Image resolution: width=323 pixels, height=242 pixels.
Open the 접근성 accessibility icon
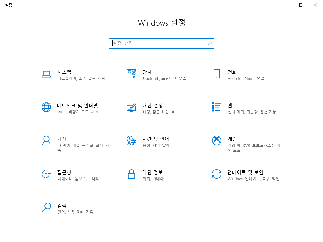click(46, 174)
